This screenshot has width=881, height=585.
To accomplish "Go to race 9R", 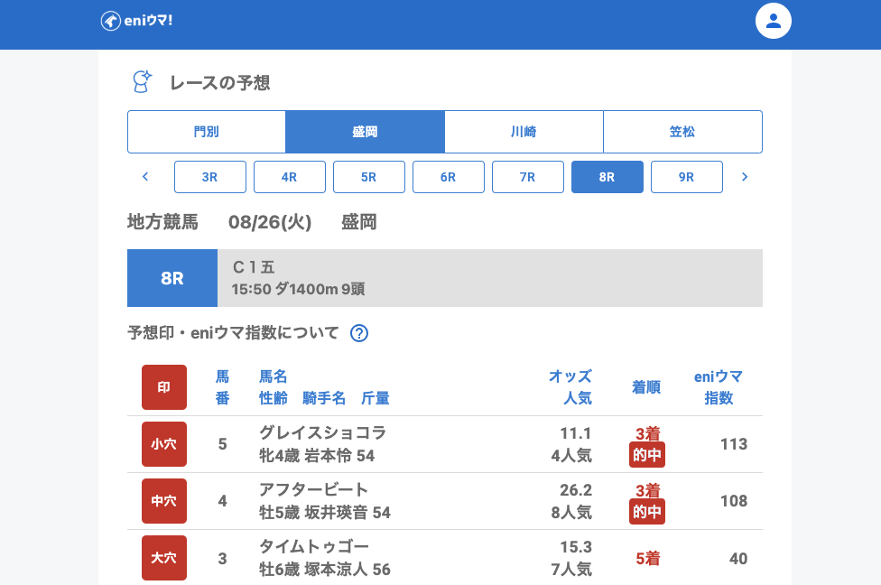I will coord(687,177).
